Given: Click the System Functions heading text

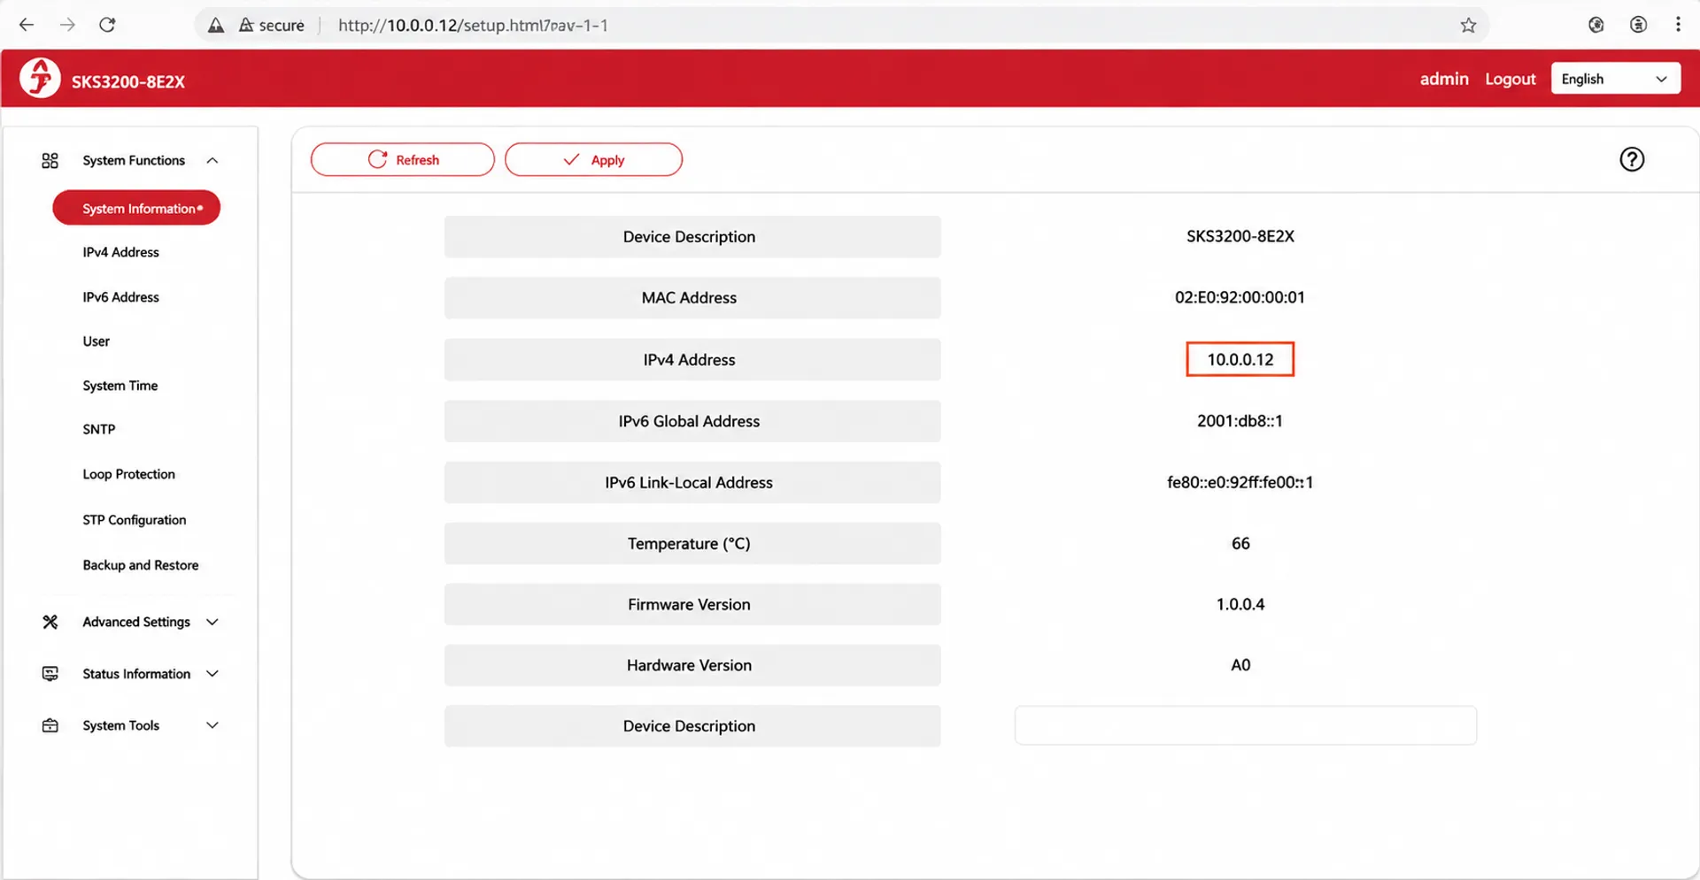Looking at the screenshot, I should [134, 160].
